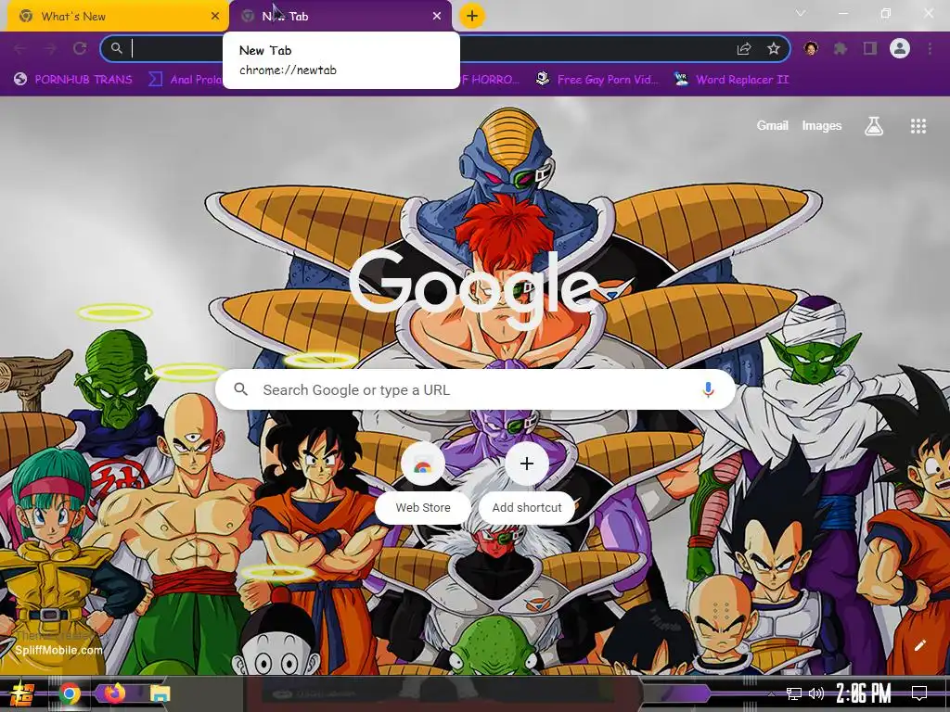Image resolution: width=950 pixels, height=712 pixels.
Task: Share this page icon
Action: 744,49
